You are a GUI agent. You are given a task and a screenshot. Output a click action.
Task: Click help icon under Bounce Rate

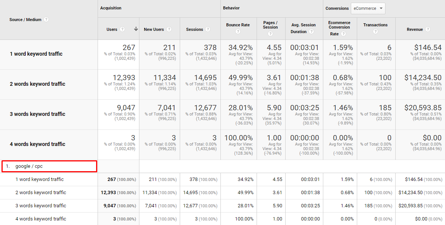238,32
